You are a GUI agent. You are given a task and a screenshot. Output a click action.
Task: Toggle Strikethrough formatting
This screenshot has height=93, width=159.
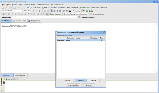[42, 11]
